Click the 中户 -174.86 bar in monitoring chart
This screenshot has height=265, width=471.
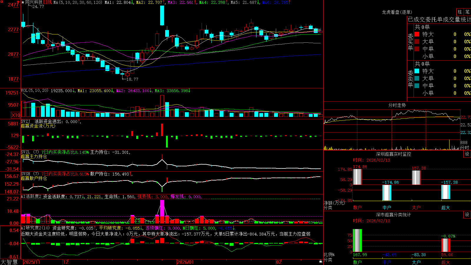tap(387, 193)
